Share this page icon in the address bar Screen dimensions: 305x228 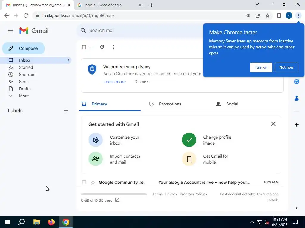[x=258, y=15]
